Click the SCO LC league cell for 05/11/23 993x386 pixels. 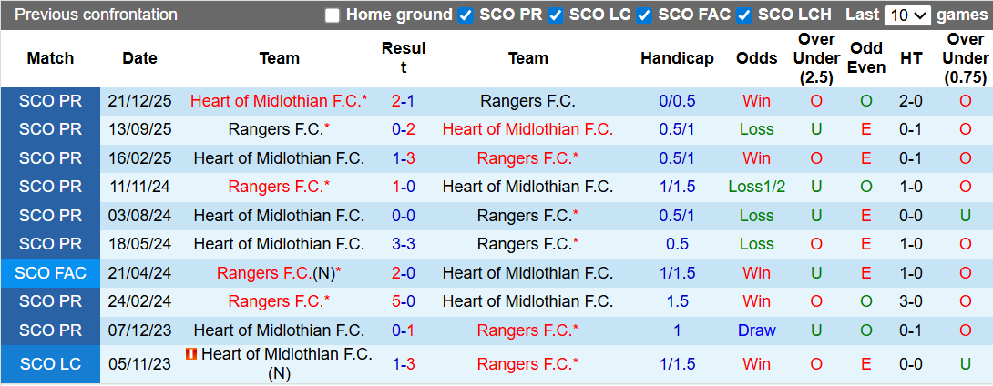tap(50, 363)
